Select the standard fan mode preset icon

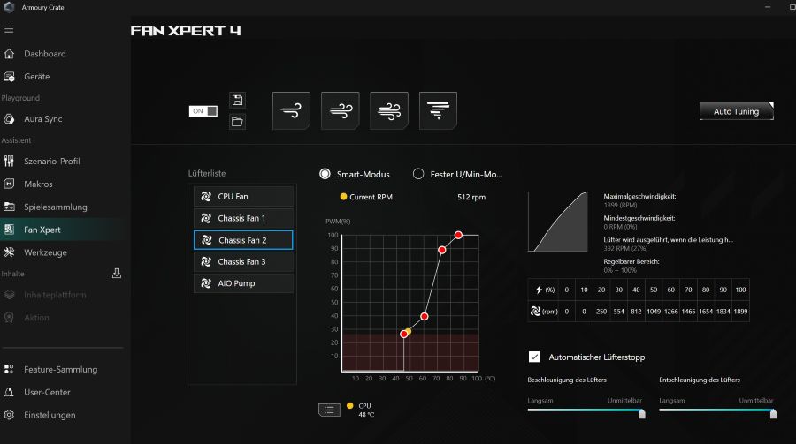[x=340, y=111]
